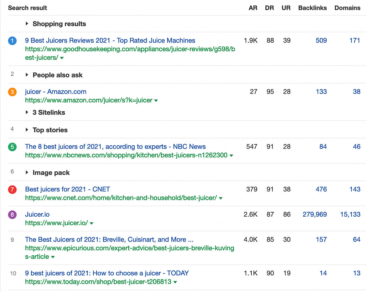Click the Domains column header

347,8
